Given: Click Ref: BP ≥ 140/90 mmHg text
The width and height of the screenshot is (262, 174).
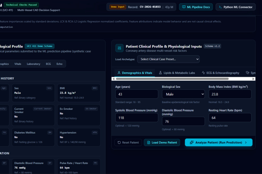Looking at the screenshot, I should [x=73, y=142].
